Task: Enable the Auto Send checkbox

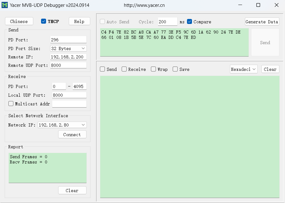Action: click(102, 21)
